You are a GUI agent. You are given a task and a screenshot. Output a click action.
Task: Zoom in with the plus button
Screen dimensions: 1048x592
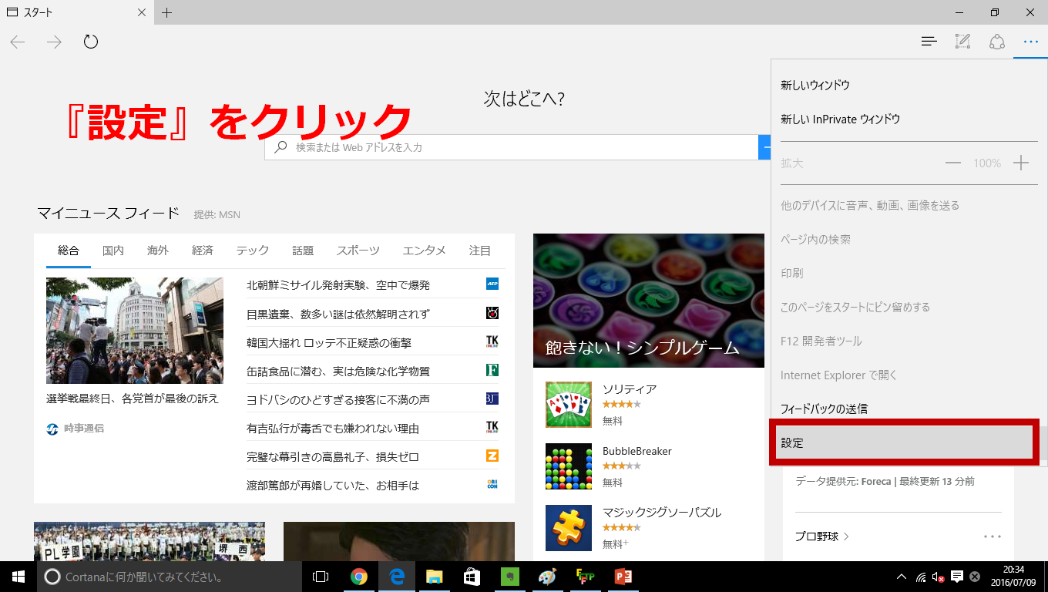pyautogui.click(x=1021, y=163)
